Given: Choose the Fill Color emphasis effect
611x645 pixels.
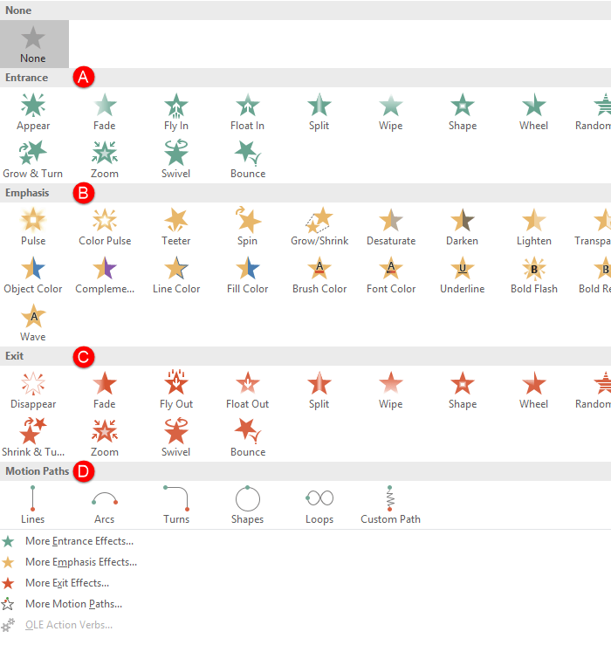Looking at the screenshot, I should point(248,275).
